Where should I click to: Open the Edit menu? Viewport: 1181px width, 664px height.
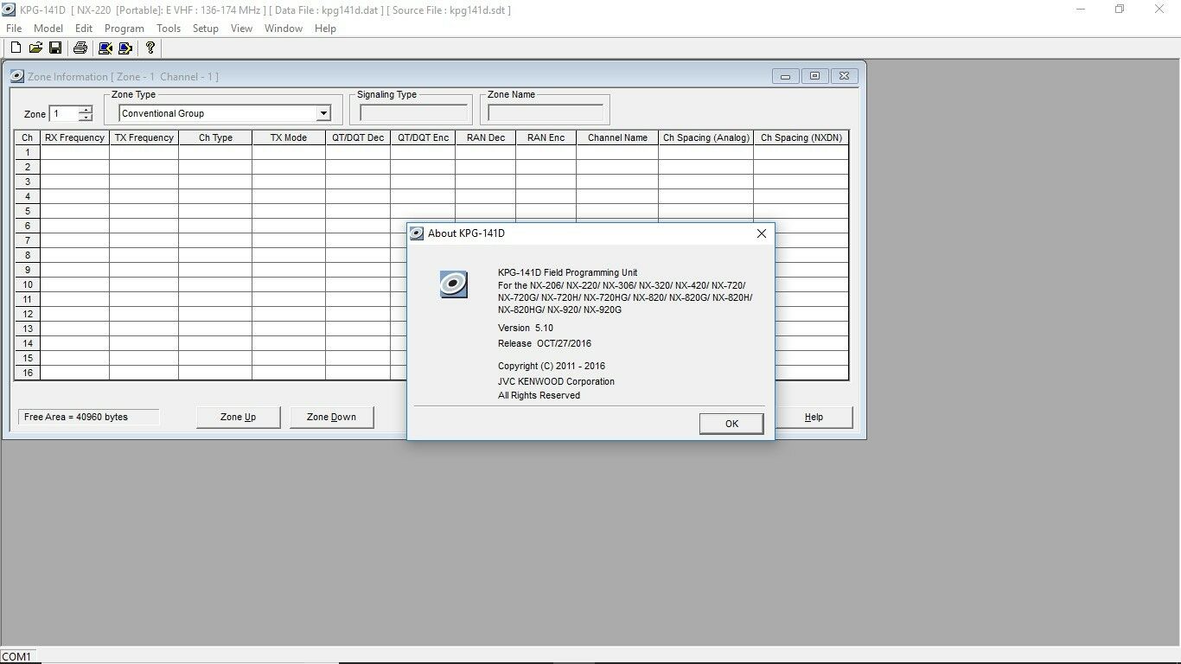click(x=84, y=29)
